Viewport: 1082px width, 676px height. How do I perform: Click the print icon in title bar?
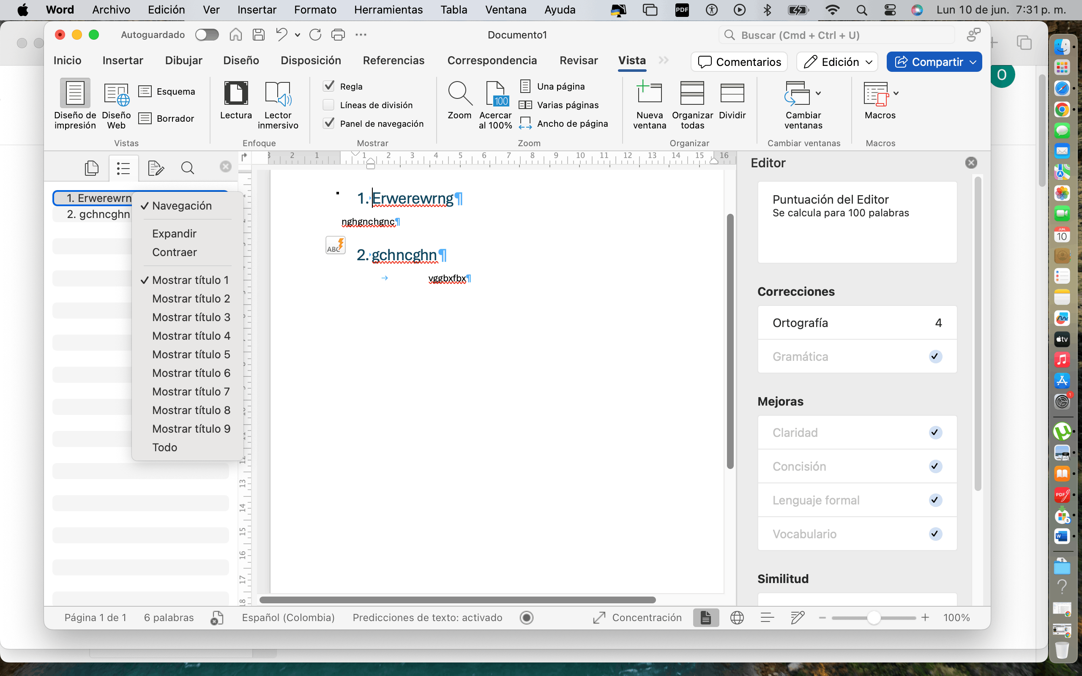point(338,35)
